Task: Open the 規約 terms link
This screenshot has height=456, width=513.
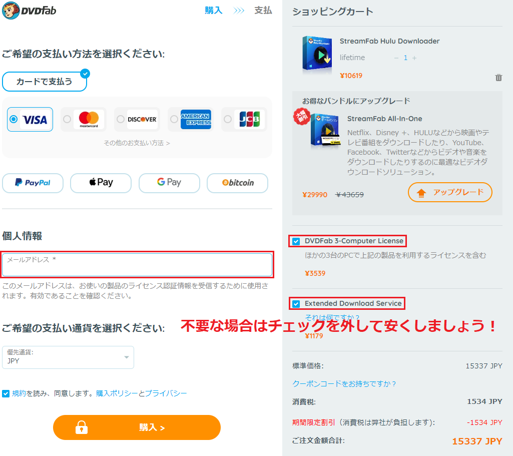Action: [x=19, y=393]
